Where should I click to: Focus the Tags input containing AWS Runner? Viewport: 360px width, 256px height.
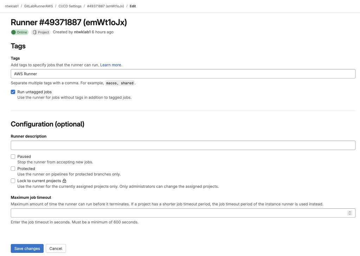183,74
